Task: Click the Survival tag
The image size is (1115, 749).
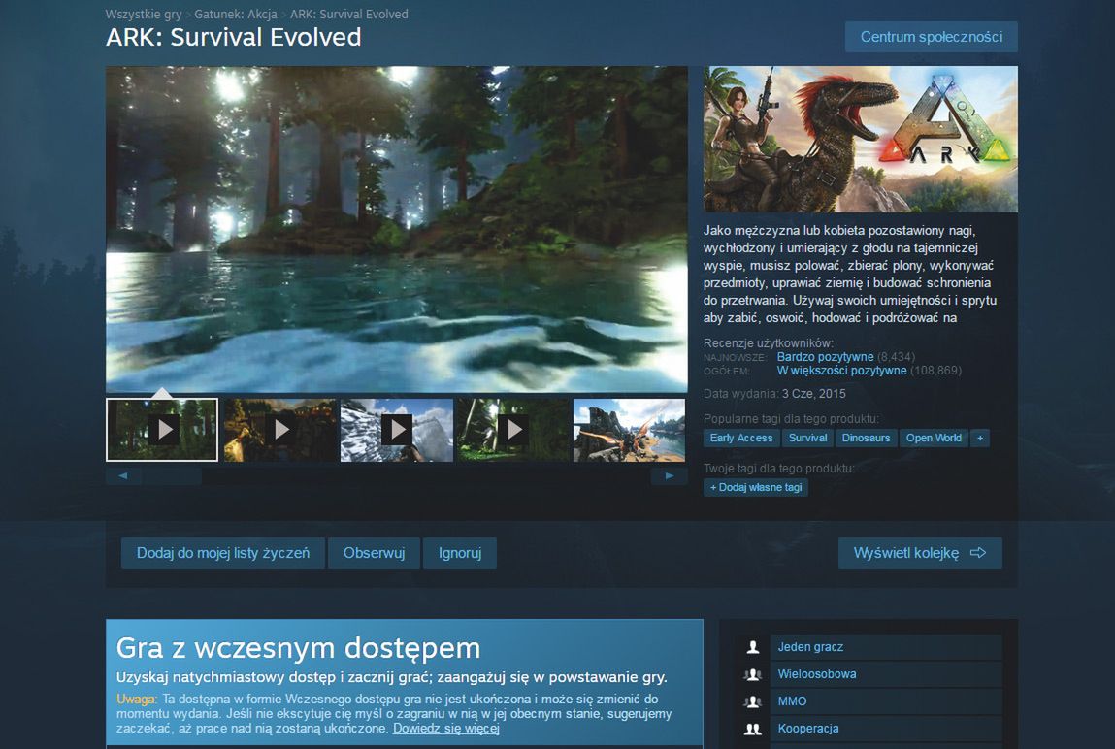Action: 807,438
